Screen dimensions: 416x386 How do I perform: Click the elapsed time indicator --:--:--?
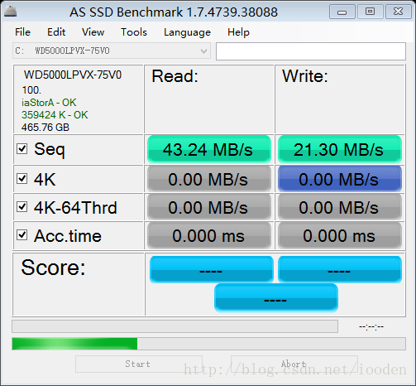(371, 327)
